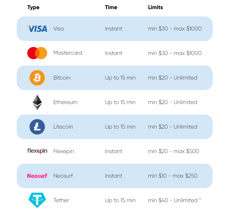Image resolution: width=227 pixels, height=213 pixels.
Task: Click Neosurf limit min $10 - max $250
Action: (173, 176)
